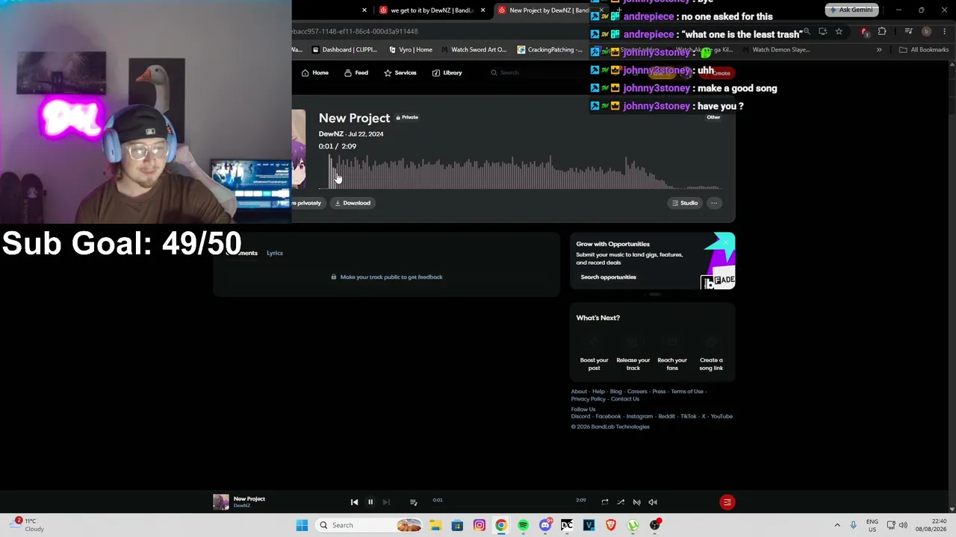Toggle shuffle in the player bar
Screen dimensions: 956x537
tap(621, 502)
